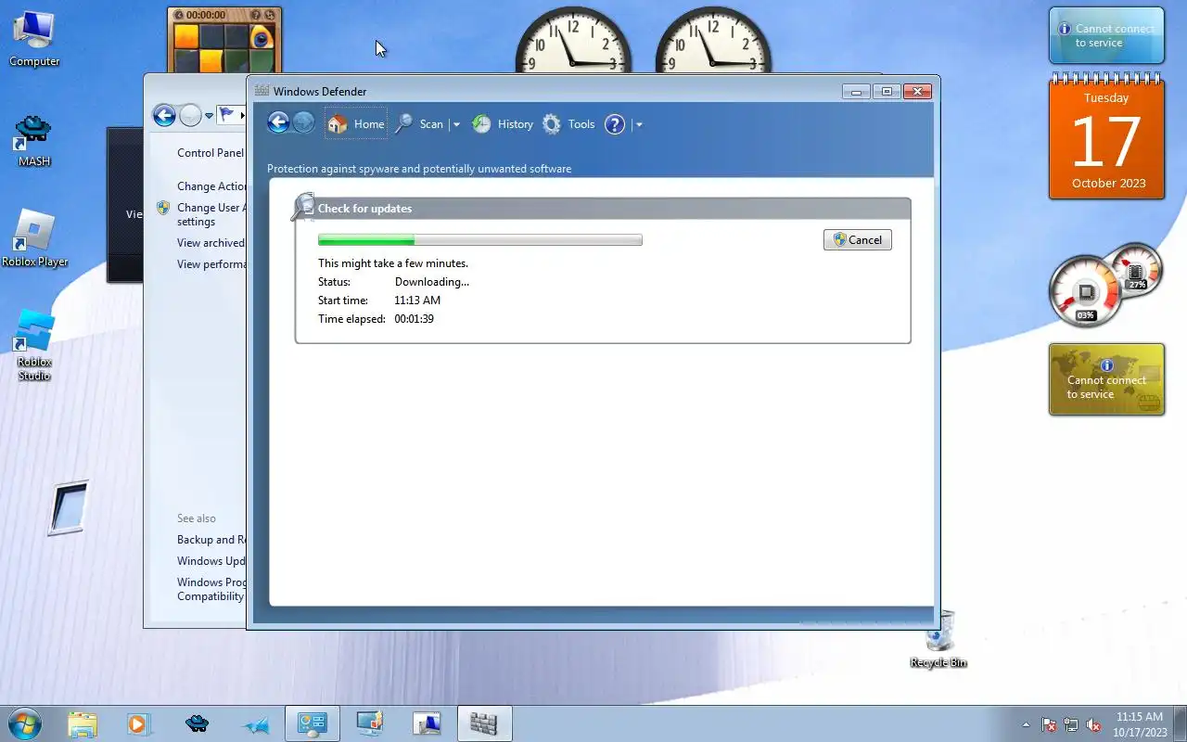Start a scan with the Scan button

(419, 124)
